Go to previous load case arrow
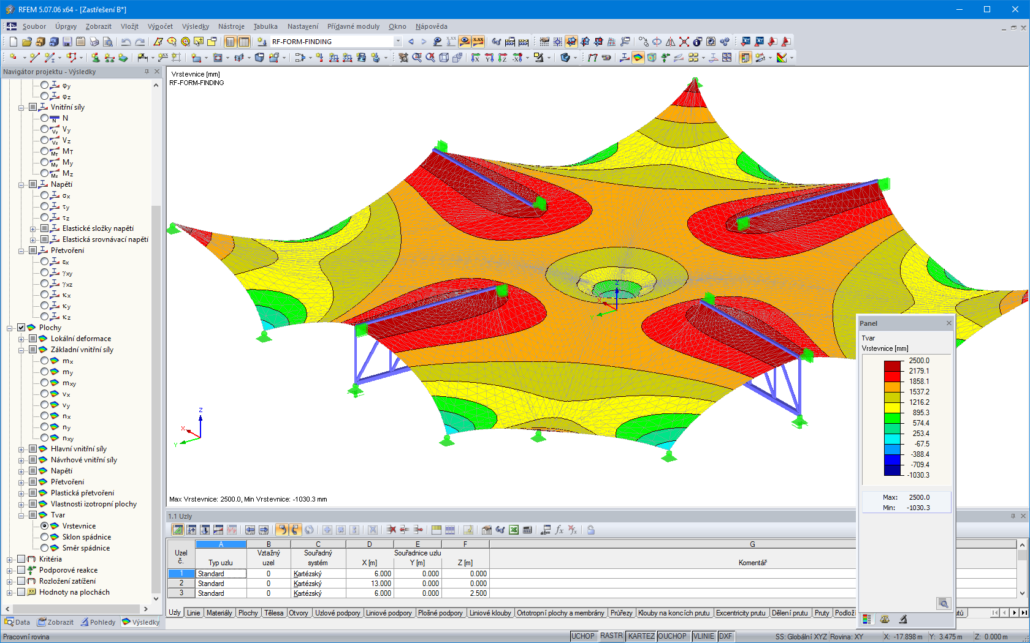This screenshot has width=1030, height=643. [411, 42]
